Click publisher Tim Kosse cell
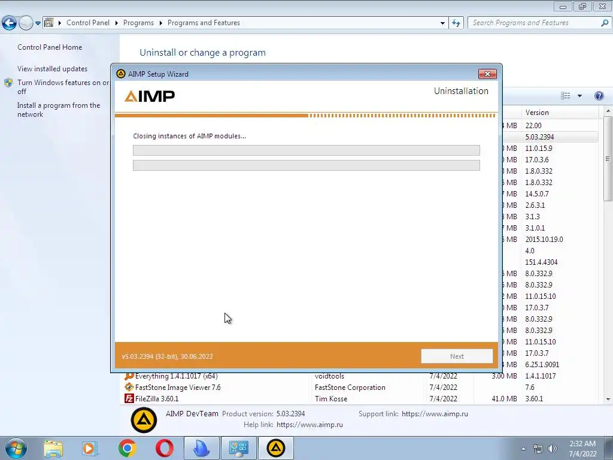This screenshot has height=460, width=613. click(x=330, y=398)
